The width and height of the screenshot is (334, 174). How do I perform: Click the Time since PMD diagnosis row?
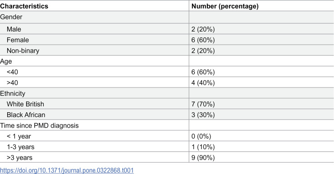[x=167, y=125]
